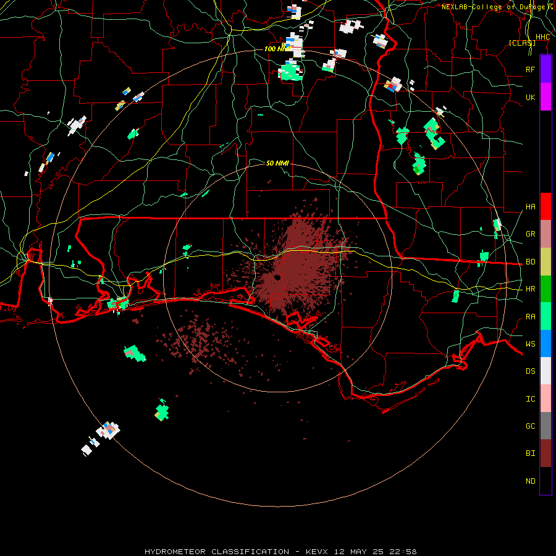Click the DS legend label
This screenshot has width=556, height=556.
pyautogui.click(x=530, y=371)
